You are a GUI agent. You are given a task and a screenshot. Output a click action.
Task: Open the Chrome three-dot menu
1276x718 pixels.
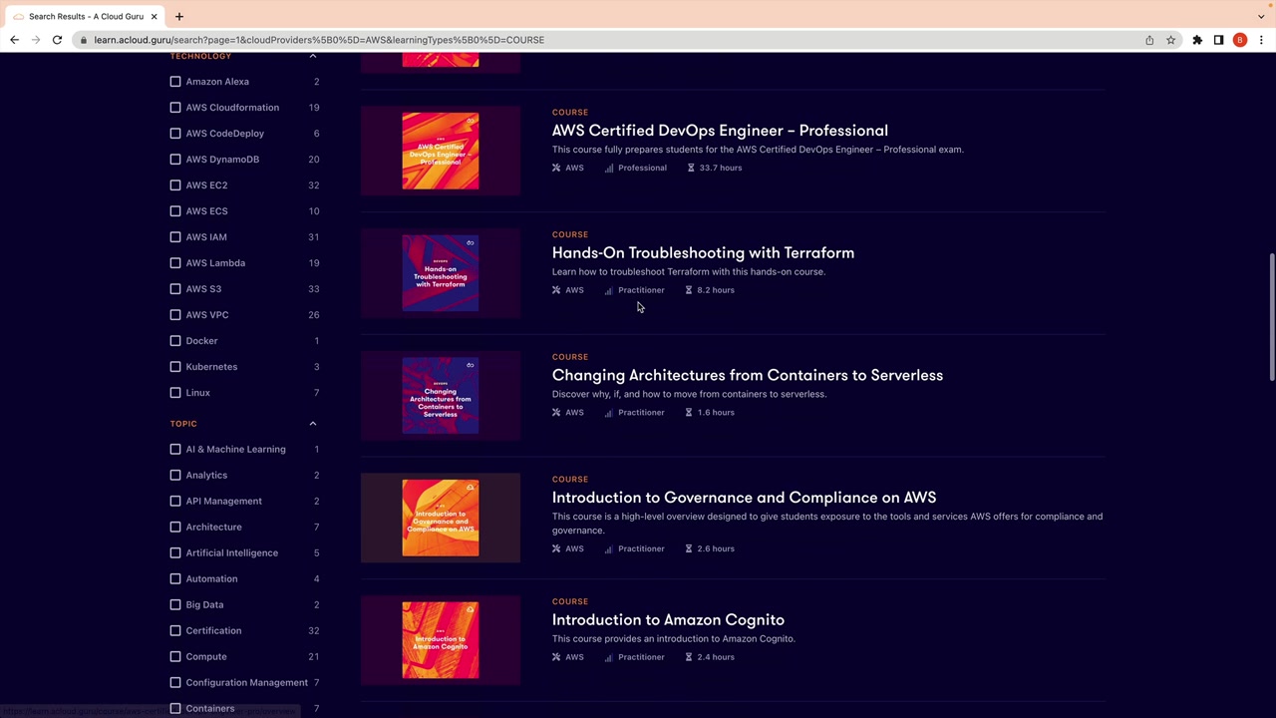1261,40
